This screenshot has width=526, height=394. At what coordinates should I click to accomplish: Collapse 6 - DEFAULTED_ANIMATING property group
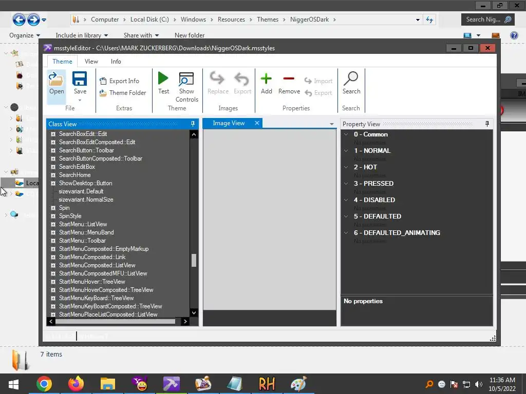click(346, 233)
